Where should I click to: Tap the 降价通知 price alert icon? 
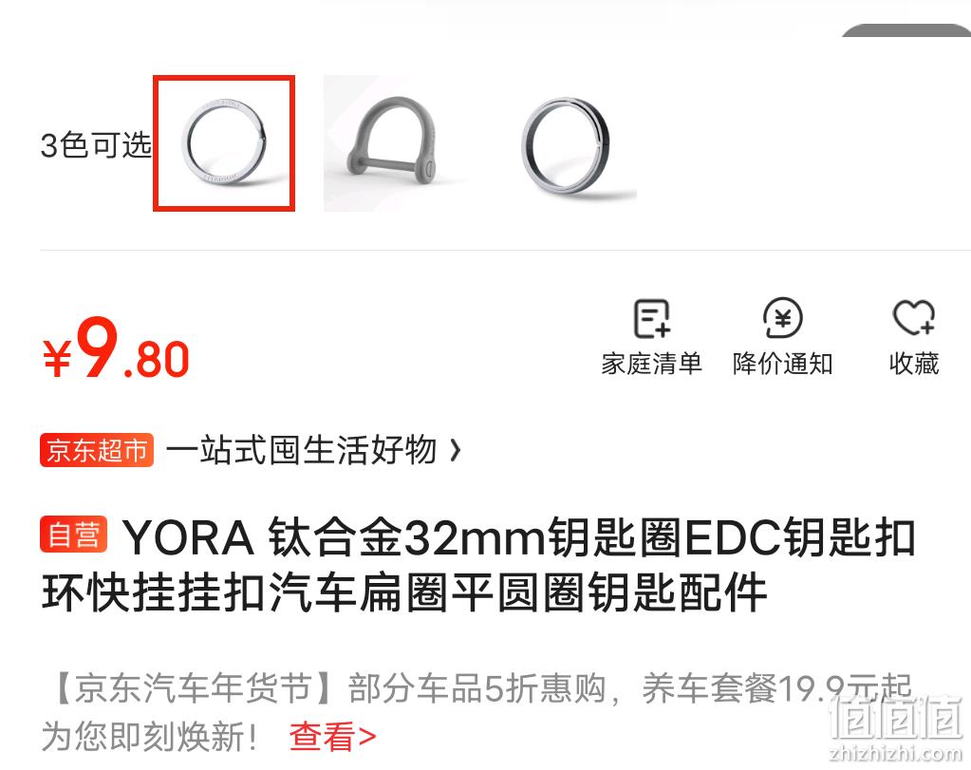(x=783, y=318)
